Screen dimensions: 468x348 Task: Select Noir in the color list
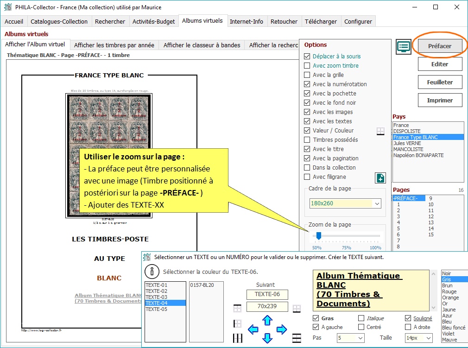point(447,273)
